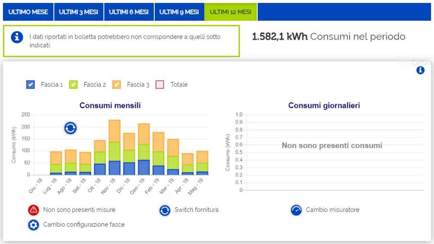Open the info icon at chart panel corner

420,70
